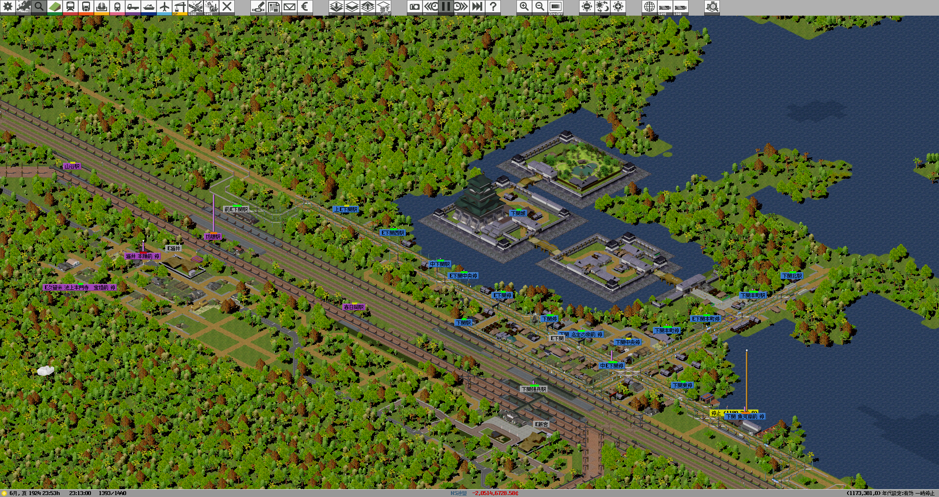
Task: Select the magnifier inspection tool
Action: pos(39,7)
